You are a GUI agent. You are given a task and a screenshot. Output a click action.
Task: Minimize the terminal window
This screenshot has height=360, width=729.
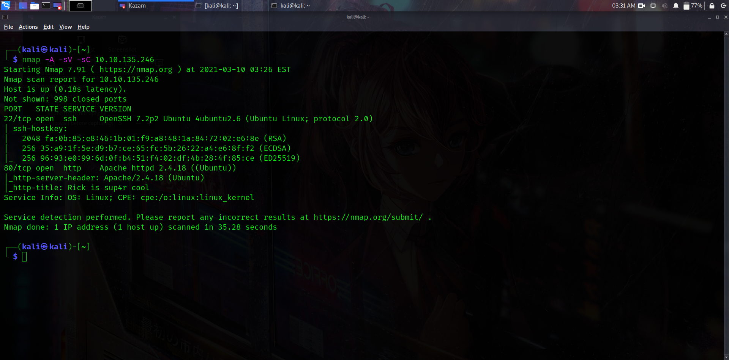[x=709, y=17]
